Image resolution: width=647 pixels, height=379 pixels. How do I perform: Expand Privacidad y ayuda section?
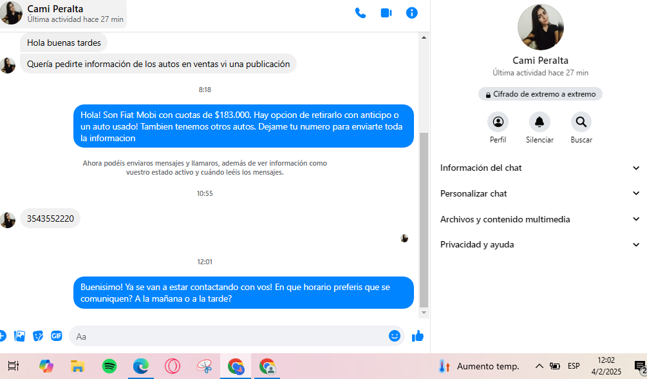coord(539,245)
